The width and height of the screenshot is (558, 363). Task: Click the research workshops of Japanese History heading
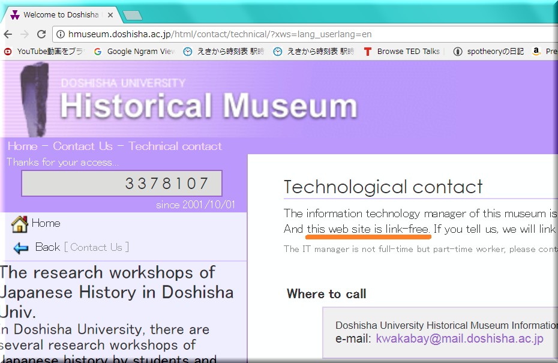(x=117, y=293)
